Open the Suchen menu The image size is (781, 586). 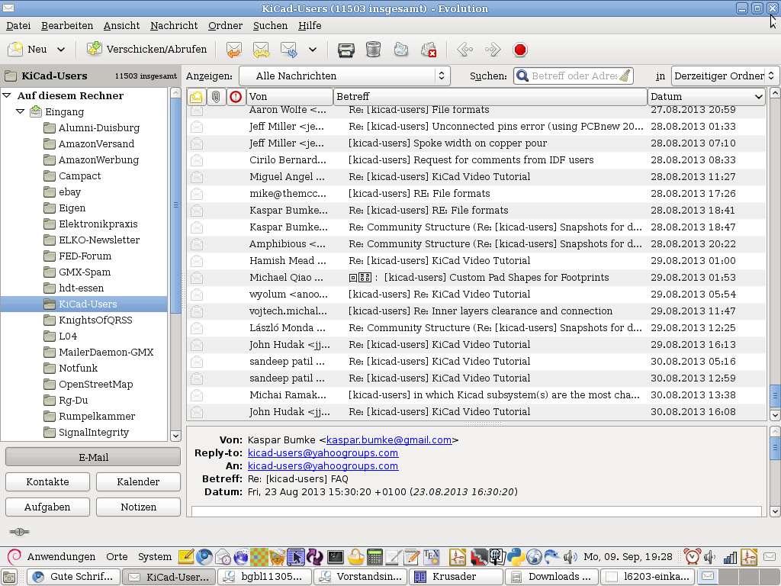pyautogui.click(x=270, y=25)
